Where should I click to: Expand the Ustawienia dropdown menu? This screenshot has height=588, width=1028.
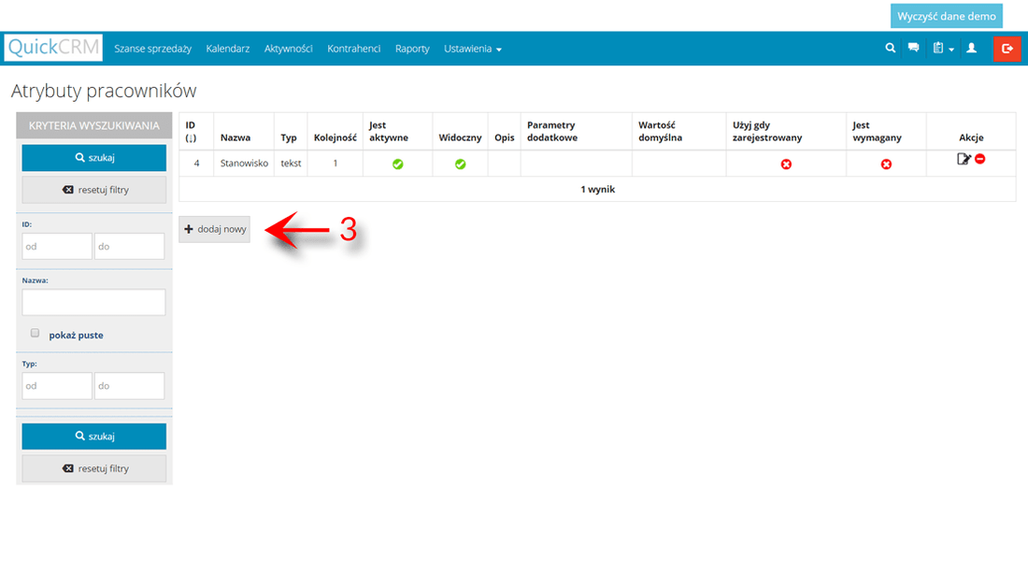[472, 49]
